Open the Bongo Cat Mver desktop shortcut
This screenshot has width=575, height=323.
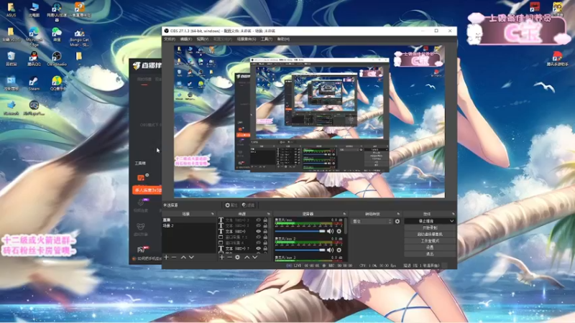pyautogui.click(x=79, y=38)
